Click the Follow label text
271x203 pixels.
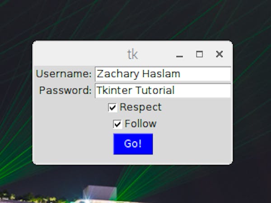click(140, 123)
